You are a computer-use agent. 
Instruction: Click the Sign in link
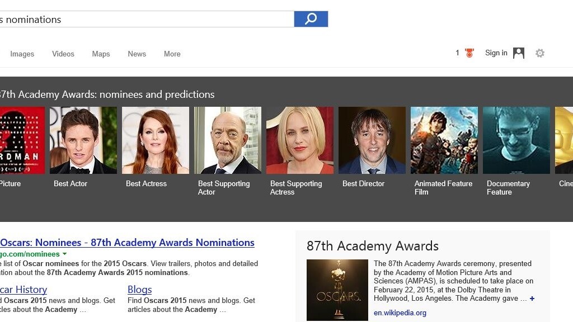click(x=496, y=53)
